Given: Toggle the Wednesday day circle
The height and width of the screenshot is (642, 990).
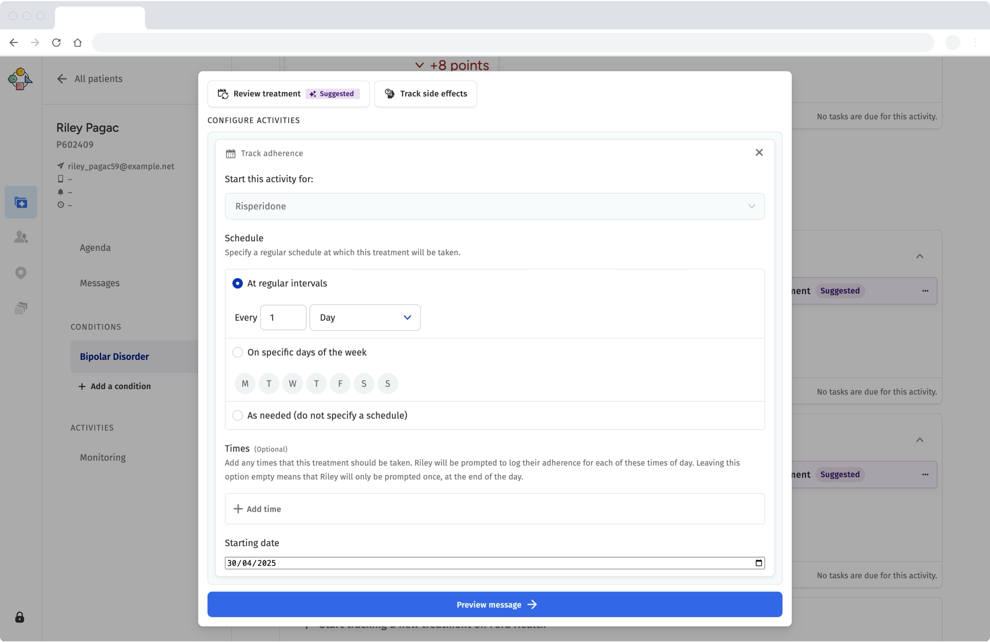Looking at the screenshot, I should pyautogui.click(x=293, y=384).
